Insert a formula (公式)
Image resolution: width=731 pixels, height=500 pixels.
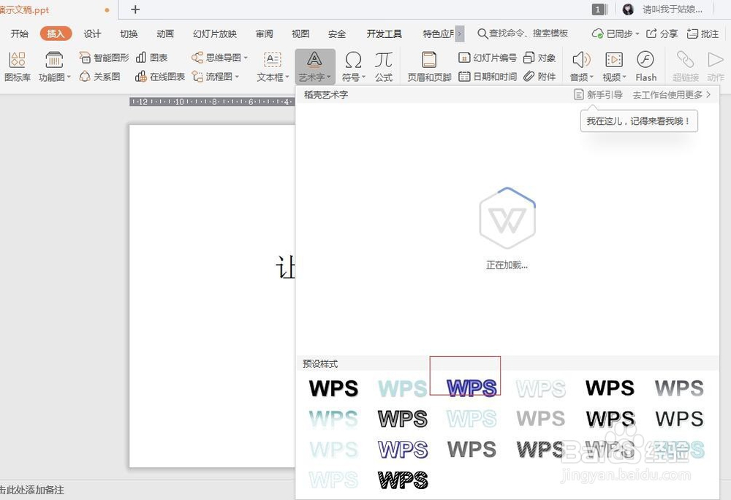tap(384, 66)
